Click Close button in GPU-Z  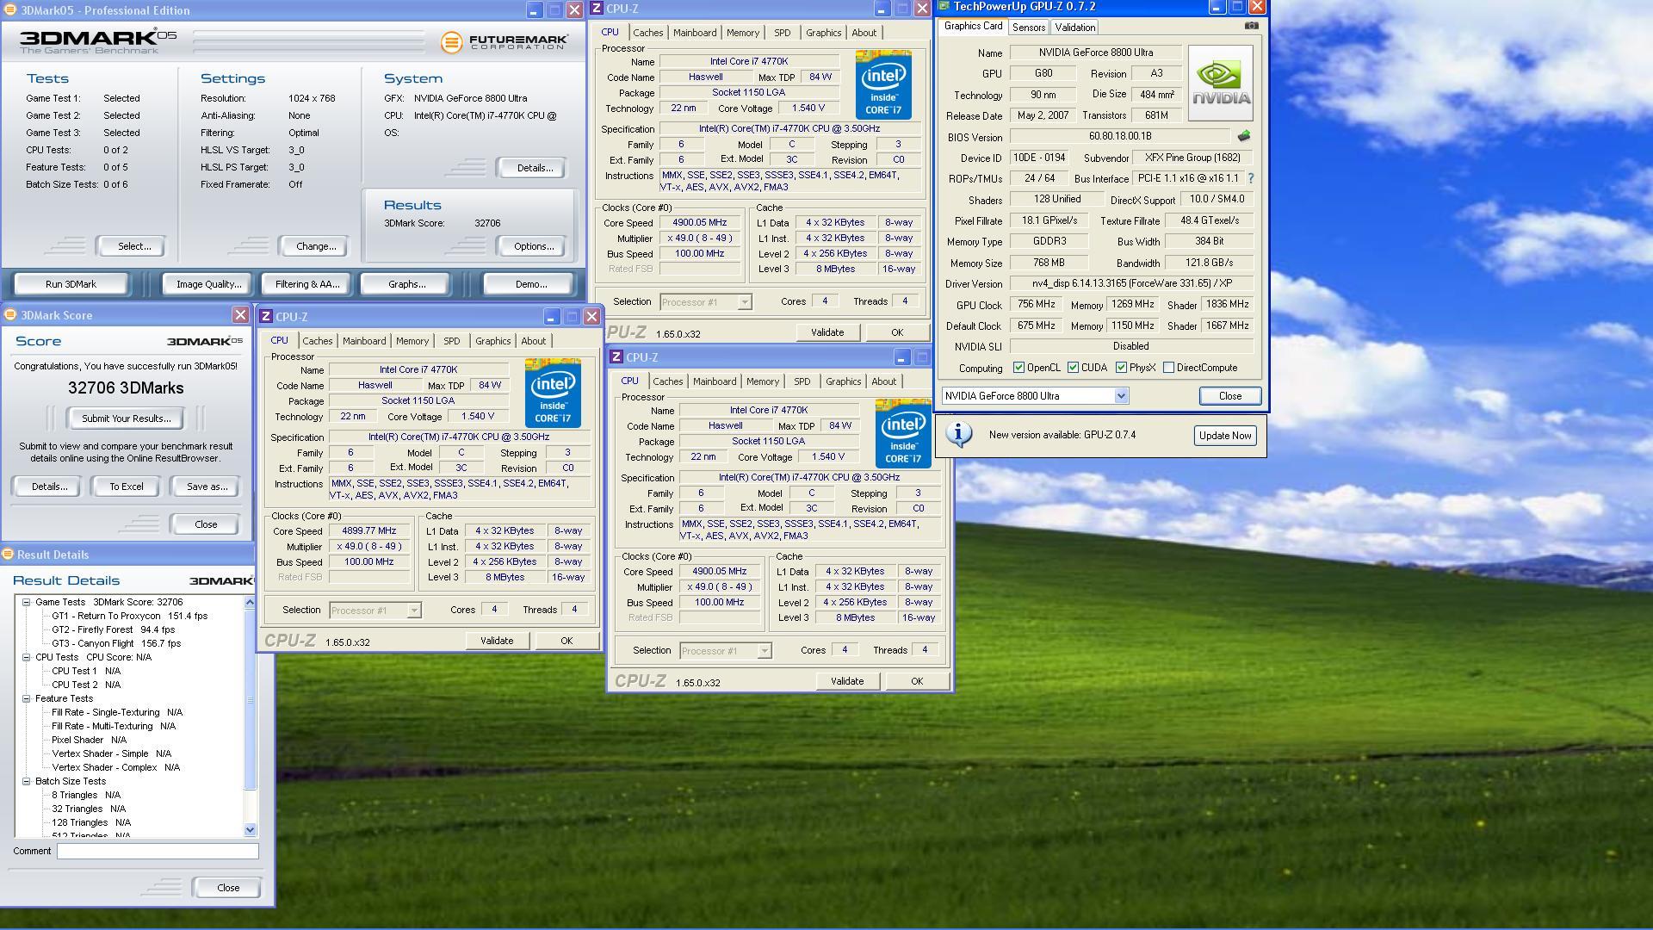click(1229, 396)
